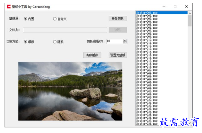Select Desktop-033.png in list
Viewport: 202px width, 133px height.
147,109
